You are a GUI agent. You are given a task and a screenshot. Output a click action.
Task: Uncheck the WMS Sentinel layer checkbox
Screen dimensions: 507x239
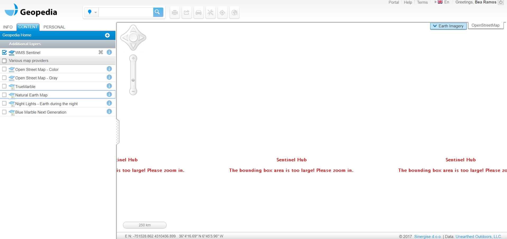4,52
